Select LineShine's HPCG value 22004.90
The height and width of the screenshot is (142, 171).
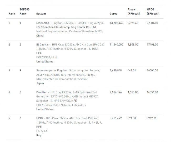(152, 23)
